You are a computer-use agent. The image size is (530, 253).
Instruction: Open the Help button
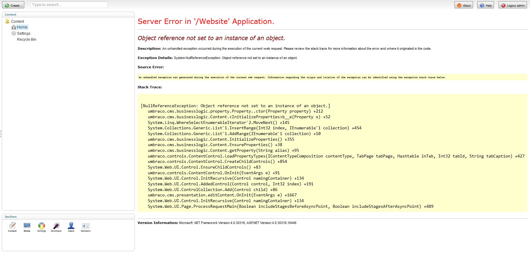486,5
